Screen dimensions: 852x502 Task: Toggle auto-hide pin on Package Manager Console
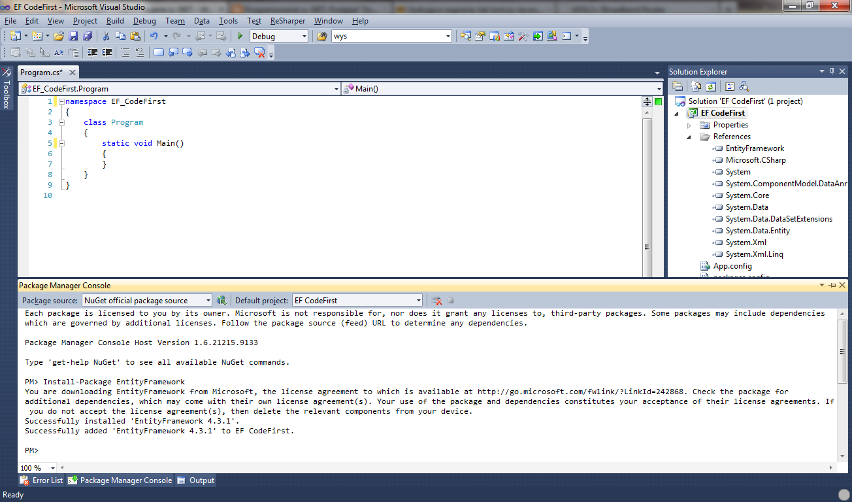[832, 286]
